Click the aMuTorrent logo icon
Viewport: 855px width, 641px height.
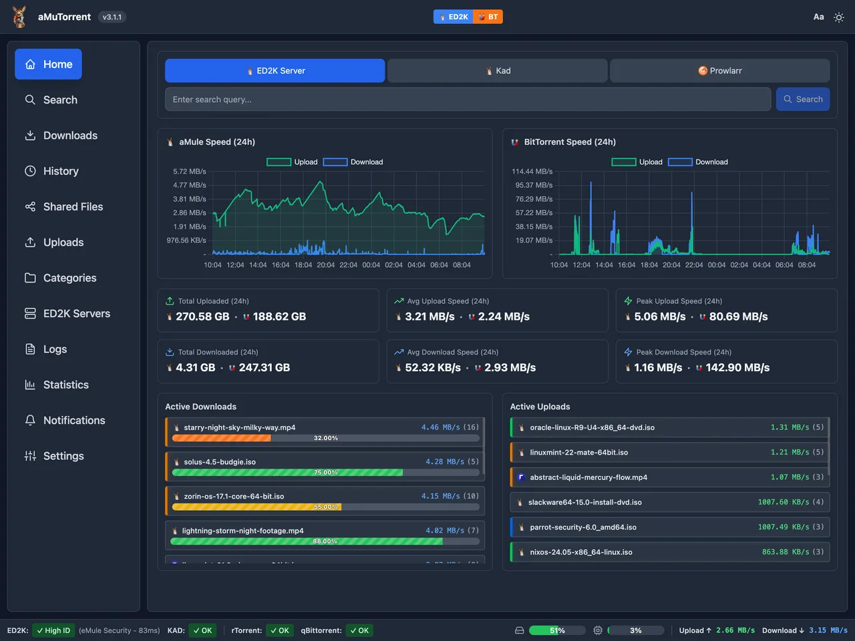coord(19,17)
